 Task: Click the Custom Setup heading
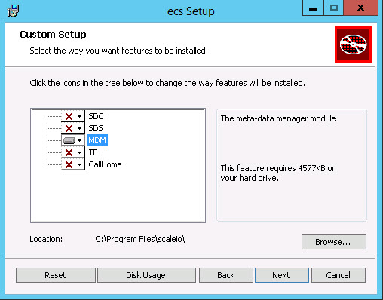tap(53, 35)
